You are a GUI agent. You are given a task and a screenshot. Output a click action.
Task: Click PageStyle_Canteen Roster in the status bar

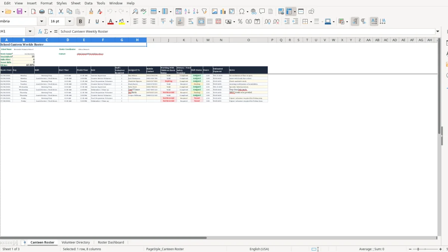tap(165, 249)
